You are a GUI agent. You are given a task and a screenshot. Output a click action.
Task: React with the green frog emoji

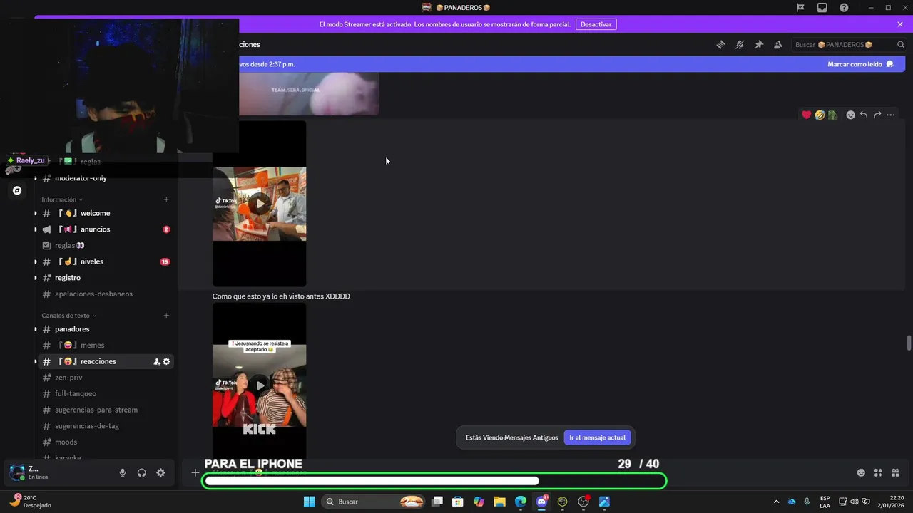pyautogui.click(x=832, y=115)
